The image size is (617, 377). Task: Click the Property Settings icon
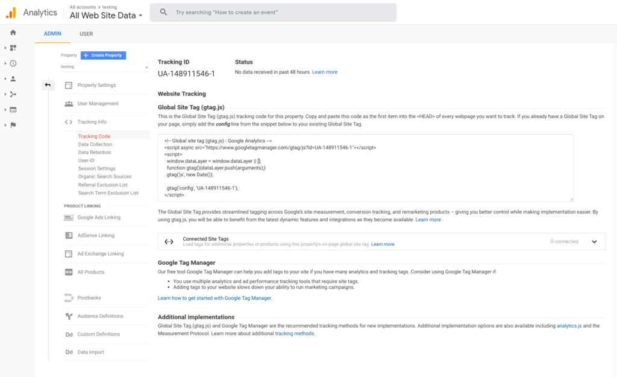[69, 85]
